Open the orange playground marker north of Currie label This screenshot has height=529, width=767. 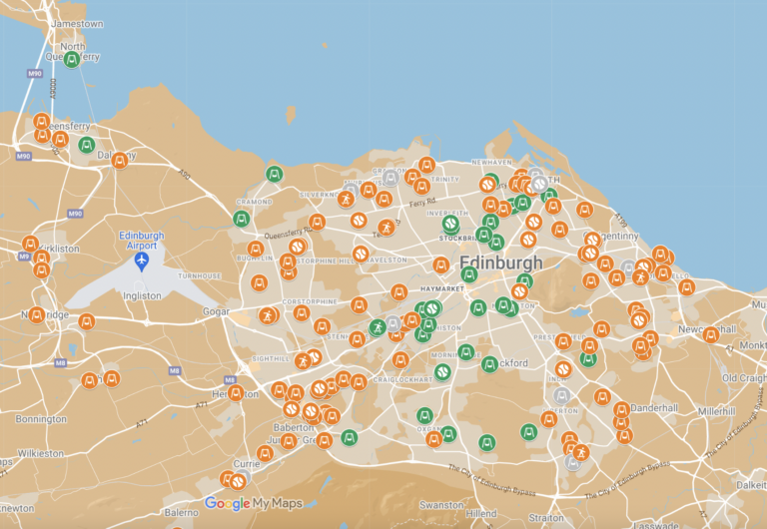click(x=265, y=453)
